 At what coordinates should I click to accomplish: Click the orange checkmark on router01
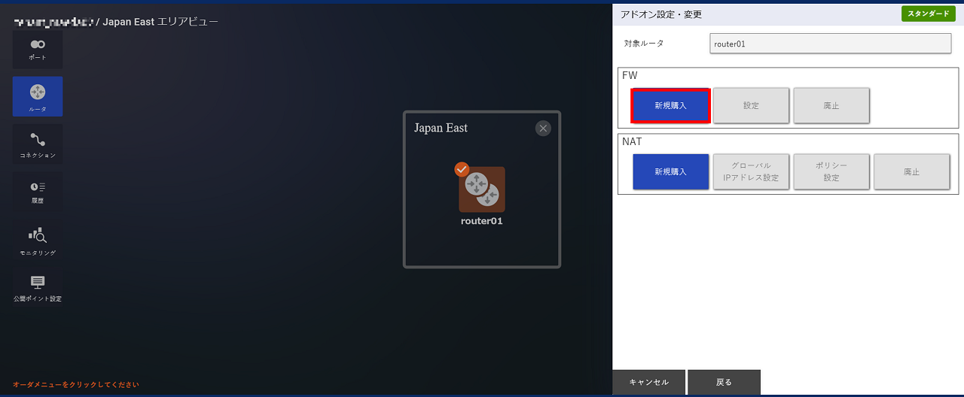pyautogui.click(x=462, y=169)
